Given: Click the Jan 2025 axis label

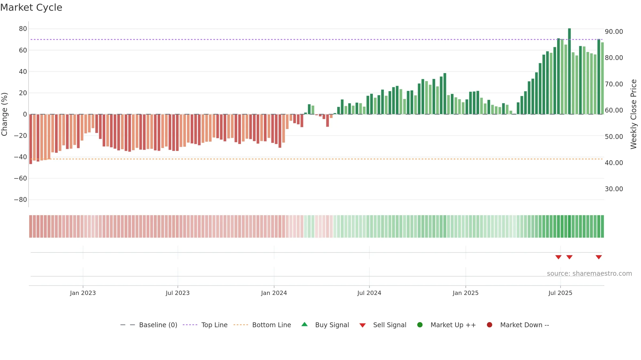Looking at the screenshot, I should 466,293.
